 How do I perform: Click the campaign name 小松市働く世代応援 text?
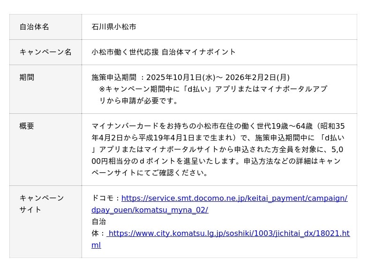(124, 52)
